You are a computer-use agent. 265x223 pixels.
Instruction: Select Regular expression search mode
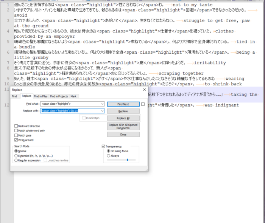point(16,160)
